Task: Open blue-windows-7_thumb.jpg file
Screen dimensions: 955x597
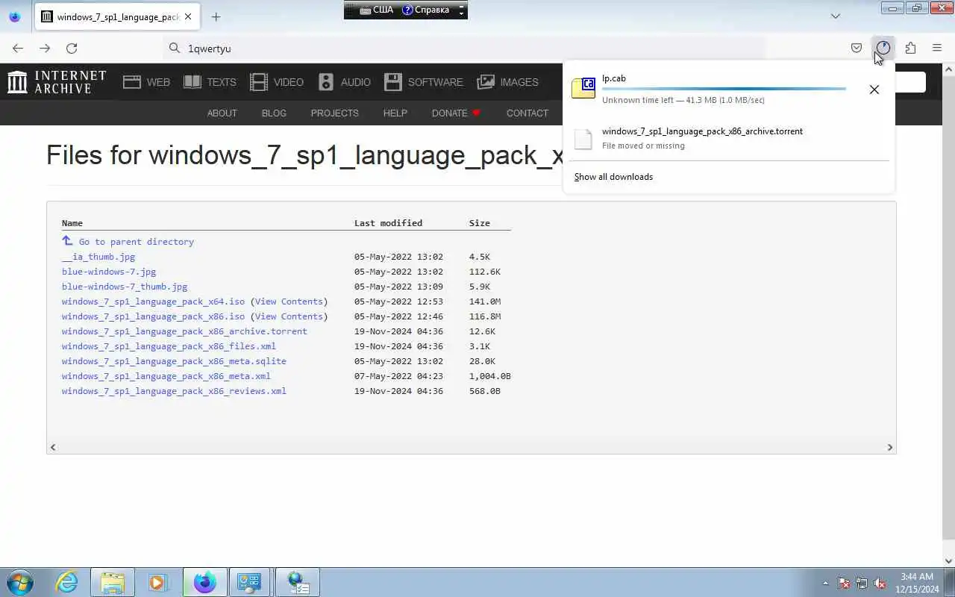Action: [125, 287]
